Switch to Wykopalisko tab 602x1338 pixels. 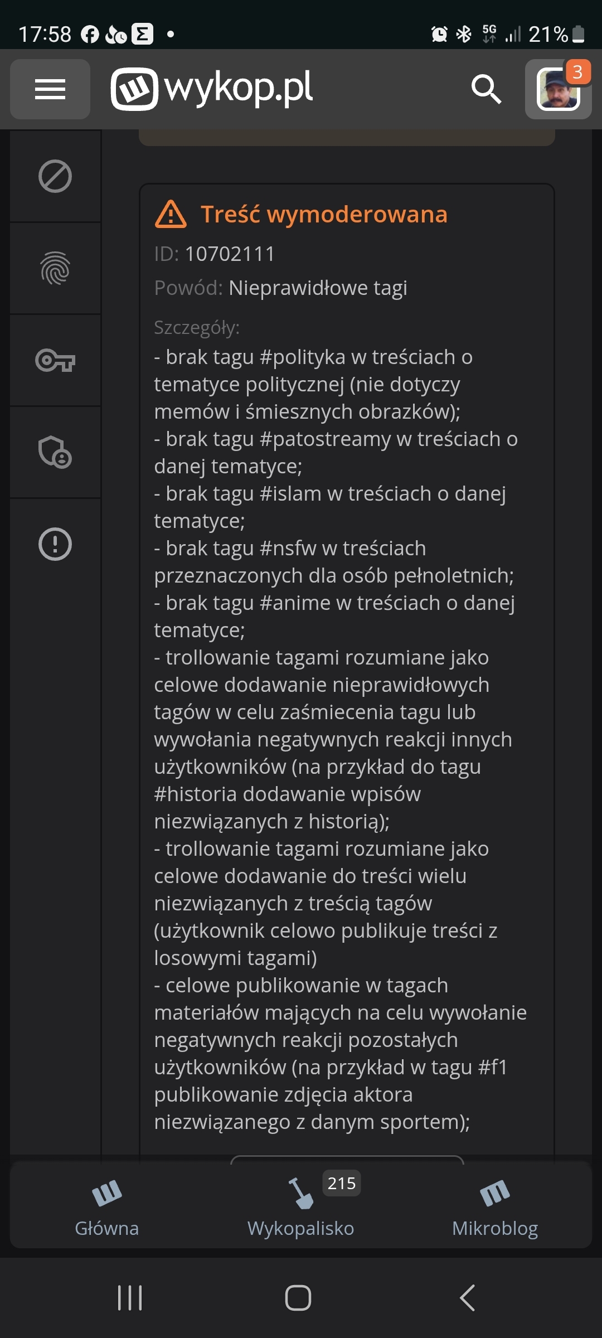(300, 1206)
